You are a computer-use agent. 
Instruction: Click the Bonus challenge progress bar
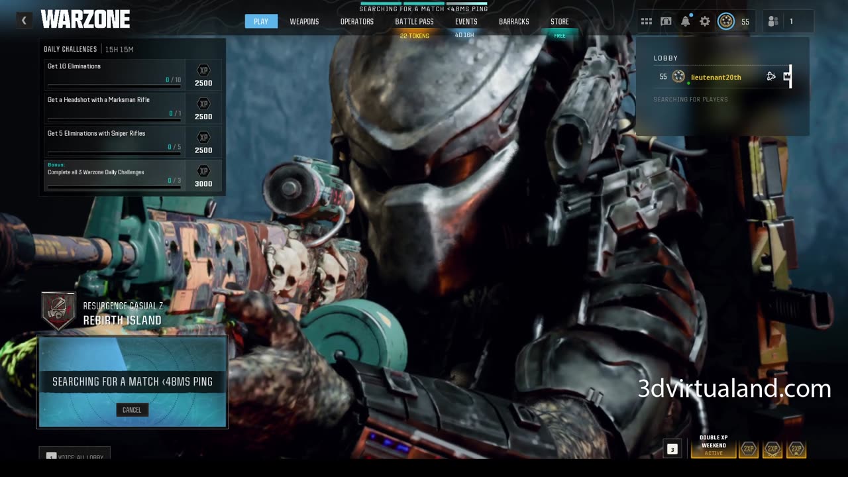pyautogui.click(x=114, y=187)
